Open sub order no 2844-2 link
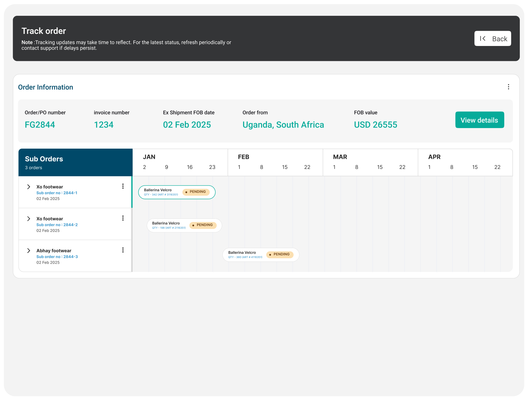The height and width of the screenshot is (400, 528). tap(57, 225)
